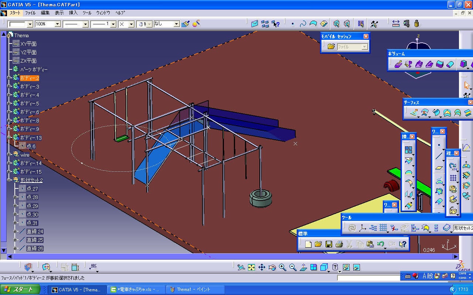The width and height of the screenshot is (473, 295).
Task: Click the painter brush icon in graphic properties
Action: pyautogui.click(x=186, y=24)
